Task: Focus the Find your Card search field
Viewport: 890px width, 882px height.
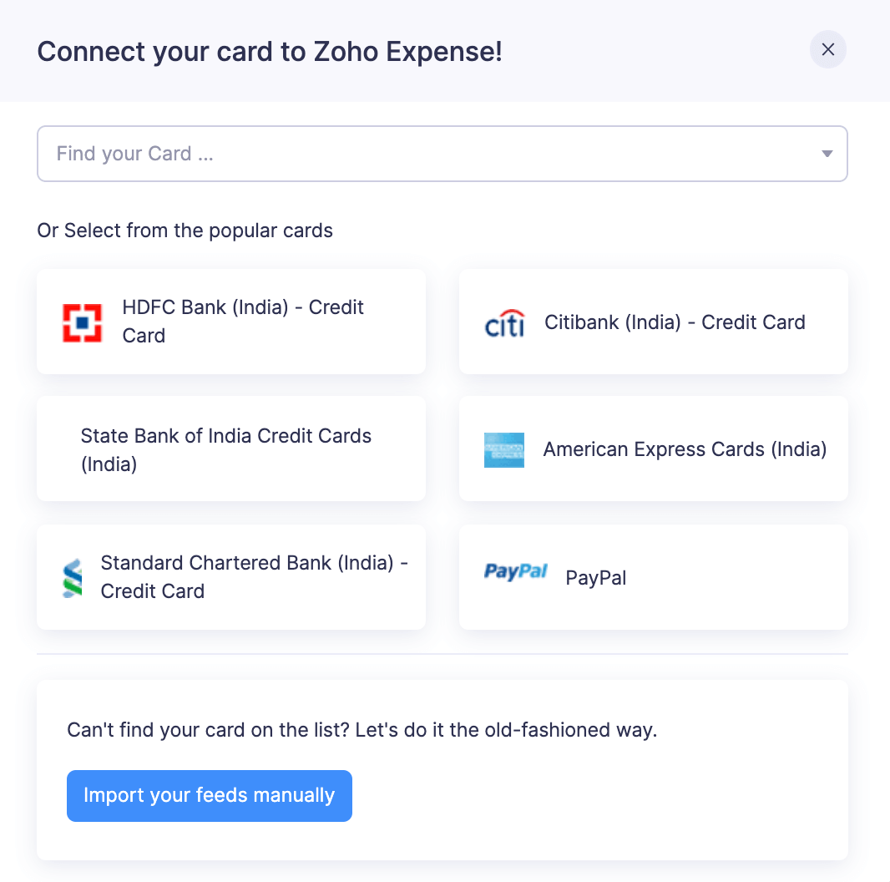Action: [442, 154]
